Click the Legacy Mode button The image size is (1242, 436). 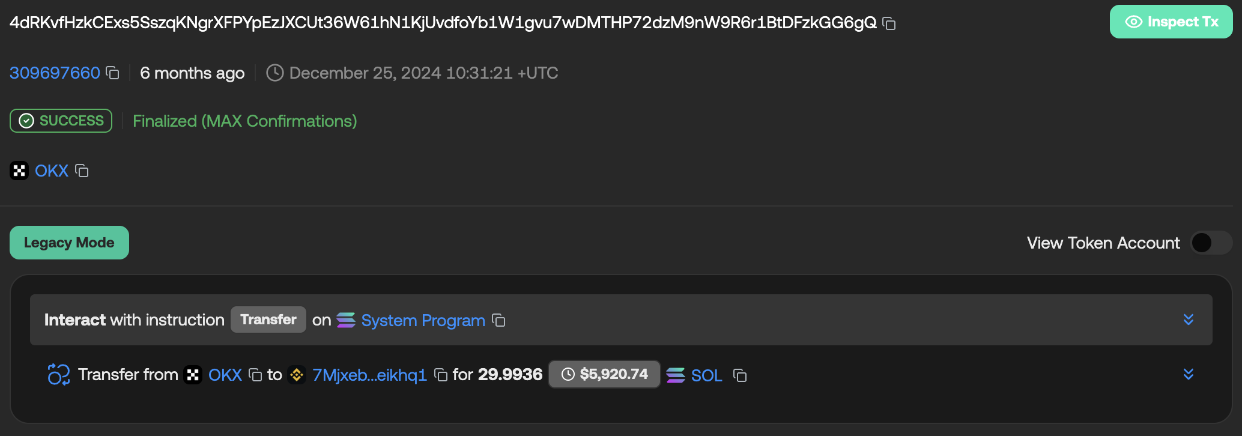click(x=69, y=243)
